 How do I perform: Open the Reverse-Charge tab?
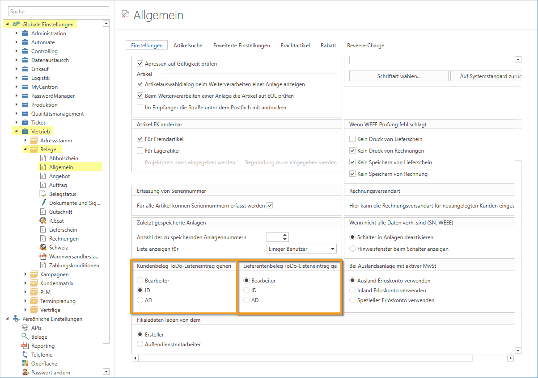point(365,45)
